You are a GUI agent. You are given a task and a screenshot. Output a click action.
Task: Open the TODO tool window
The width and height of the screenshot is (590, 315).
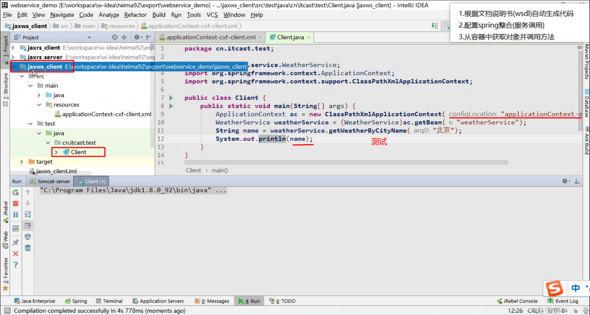pyautogui.click(x=282, y=301)
